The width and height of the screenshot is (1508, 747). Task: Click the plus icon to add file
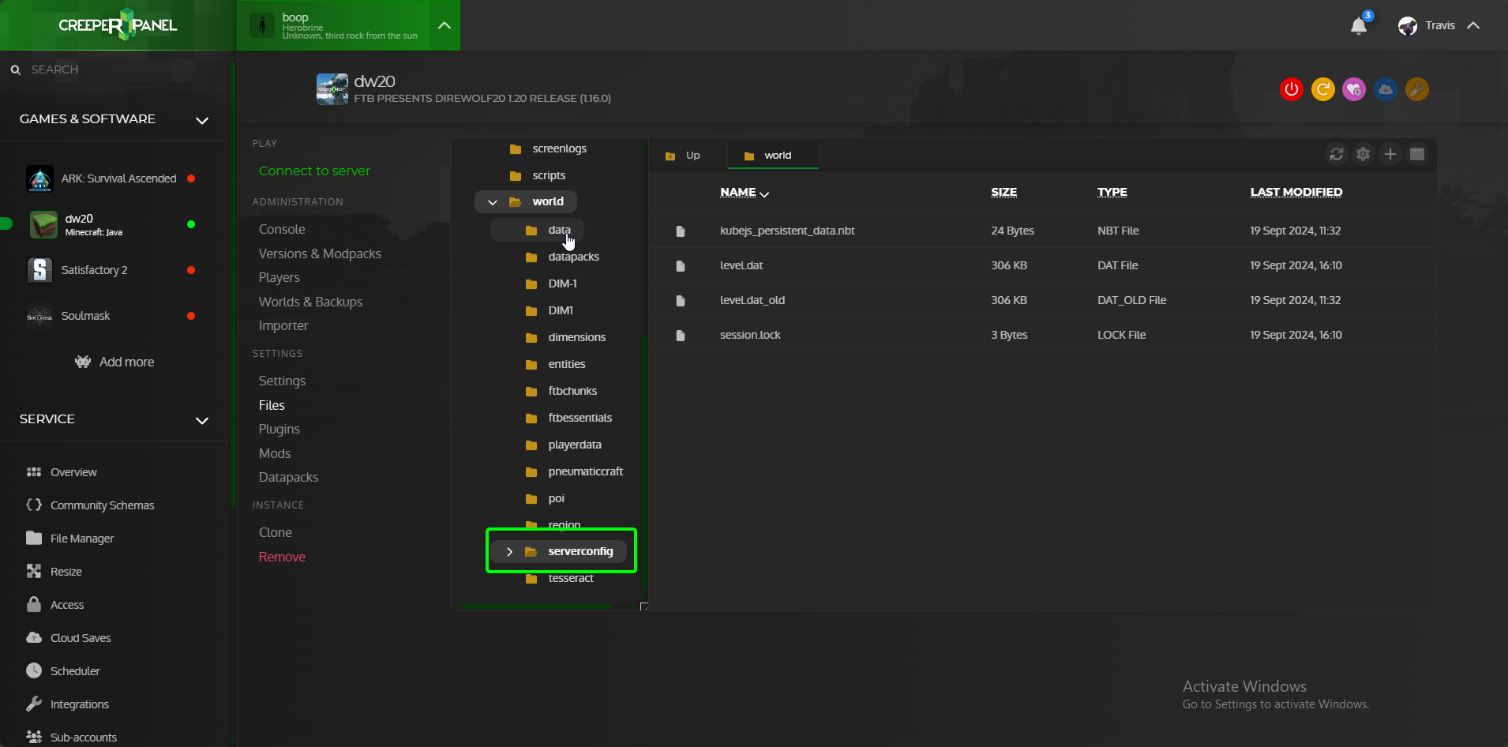tap(1390, 154)
